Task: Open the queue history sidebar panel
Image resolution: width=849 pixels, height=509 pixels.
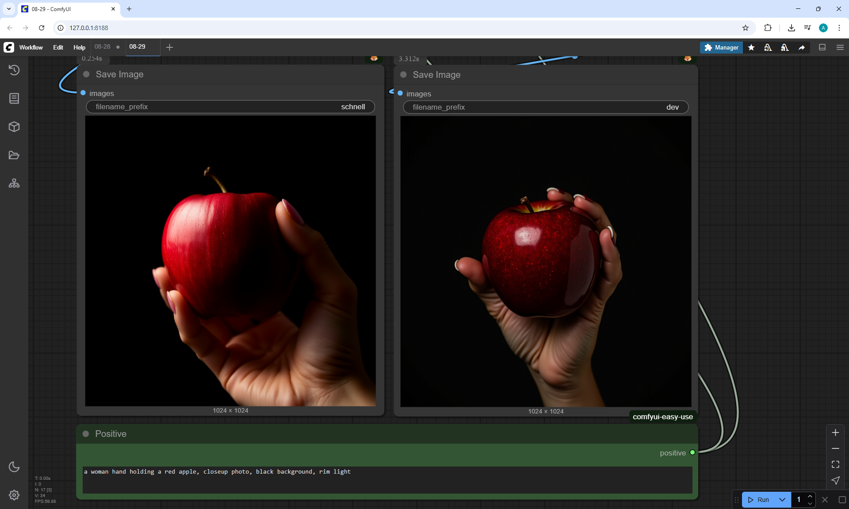Action: click(14, 70)
